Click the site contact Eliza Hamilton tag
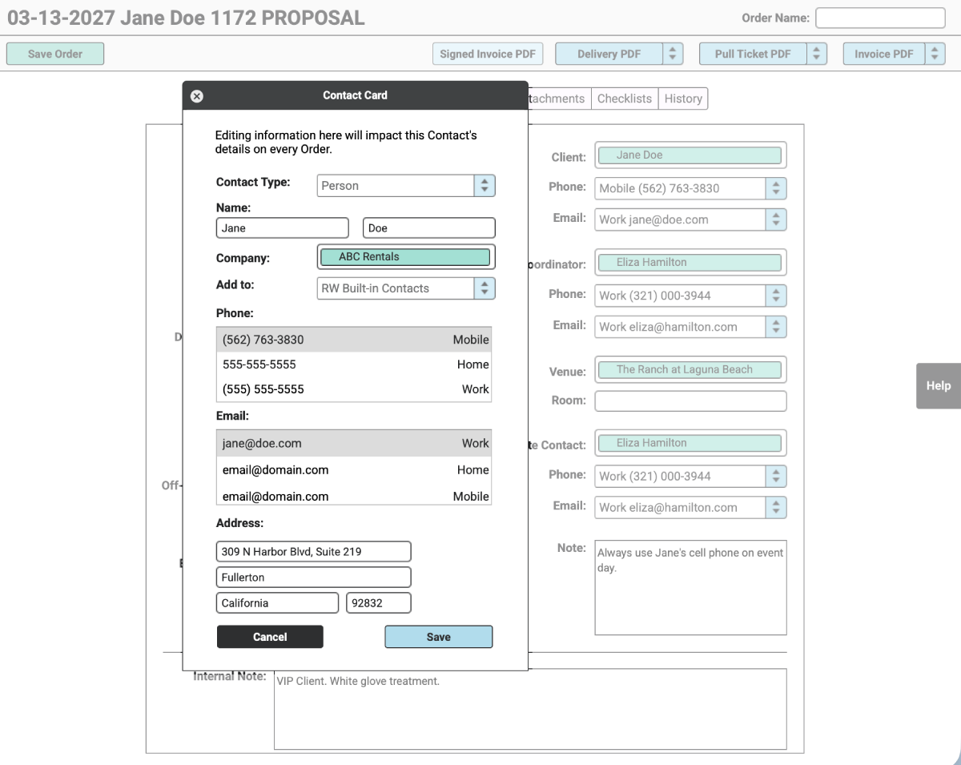Image resolution: width=961 pixels, height=765 pixels. 690,443
